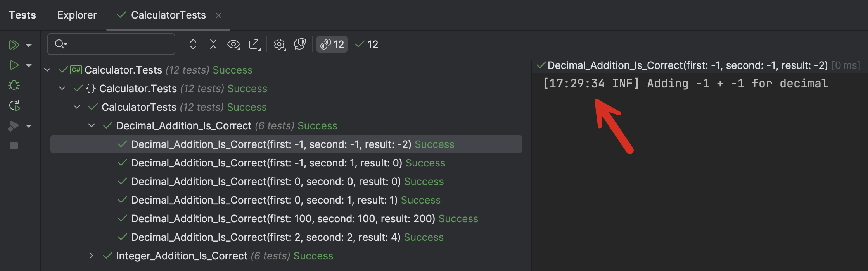Switch to the Explorer tab
The height and width of the screenshot is (271, 868).
pos(77,15)
